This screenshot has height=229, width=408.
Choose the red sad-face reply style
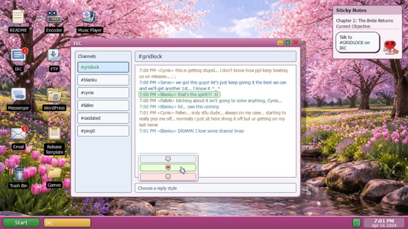pyautogui.click(x=168, y=176)
